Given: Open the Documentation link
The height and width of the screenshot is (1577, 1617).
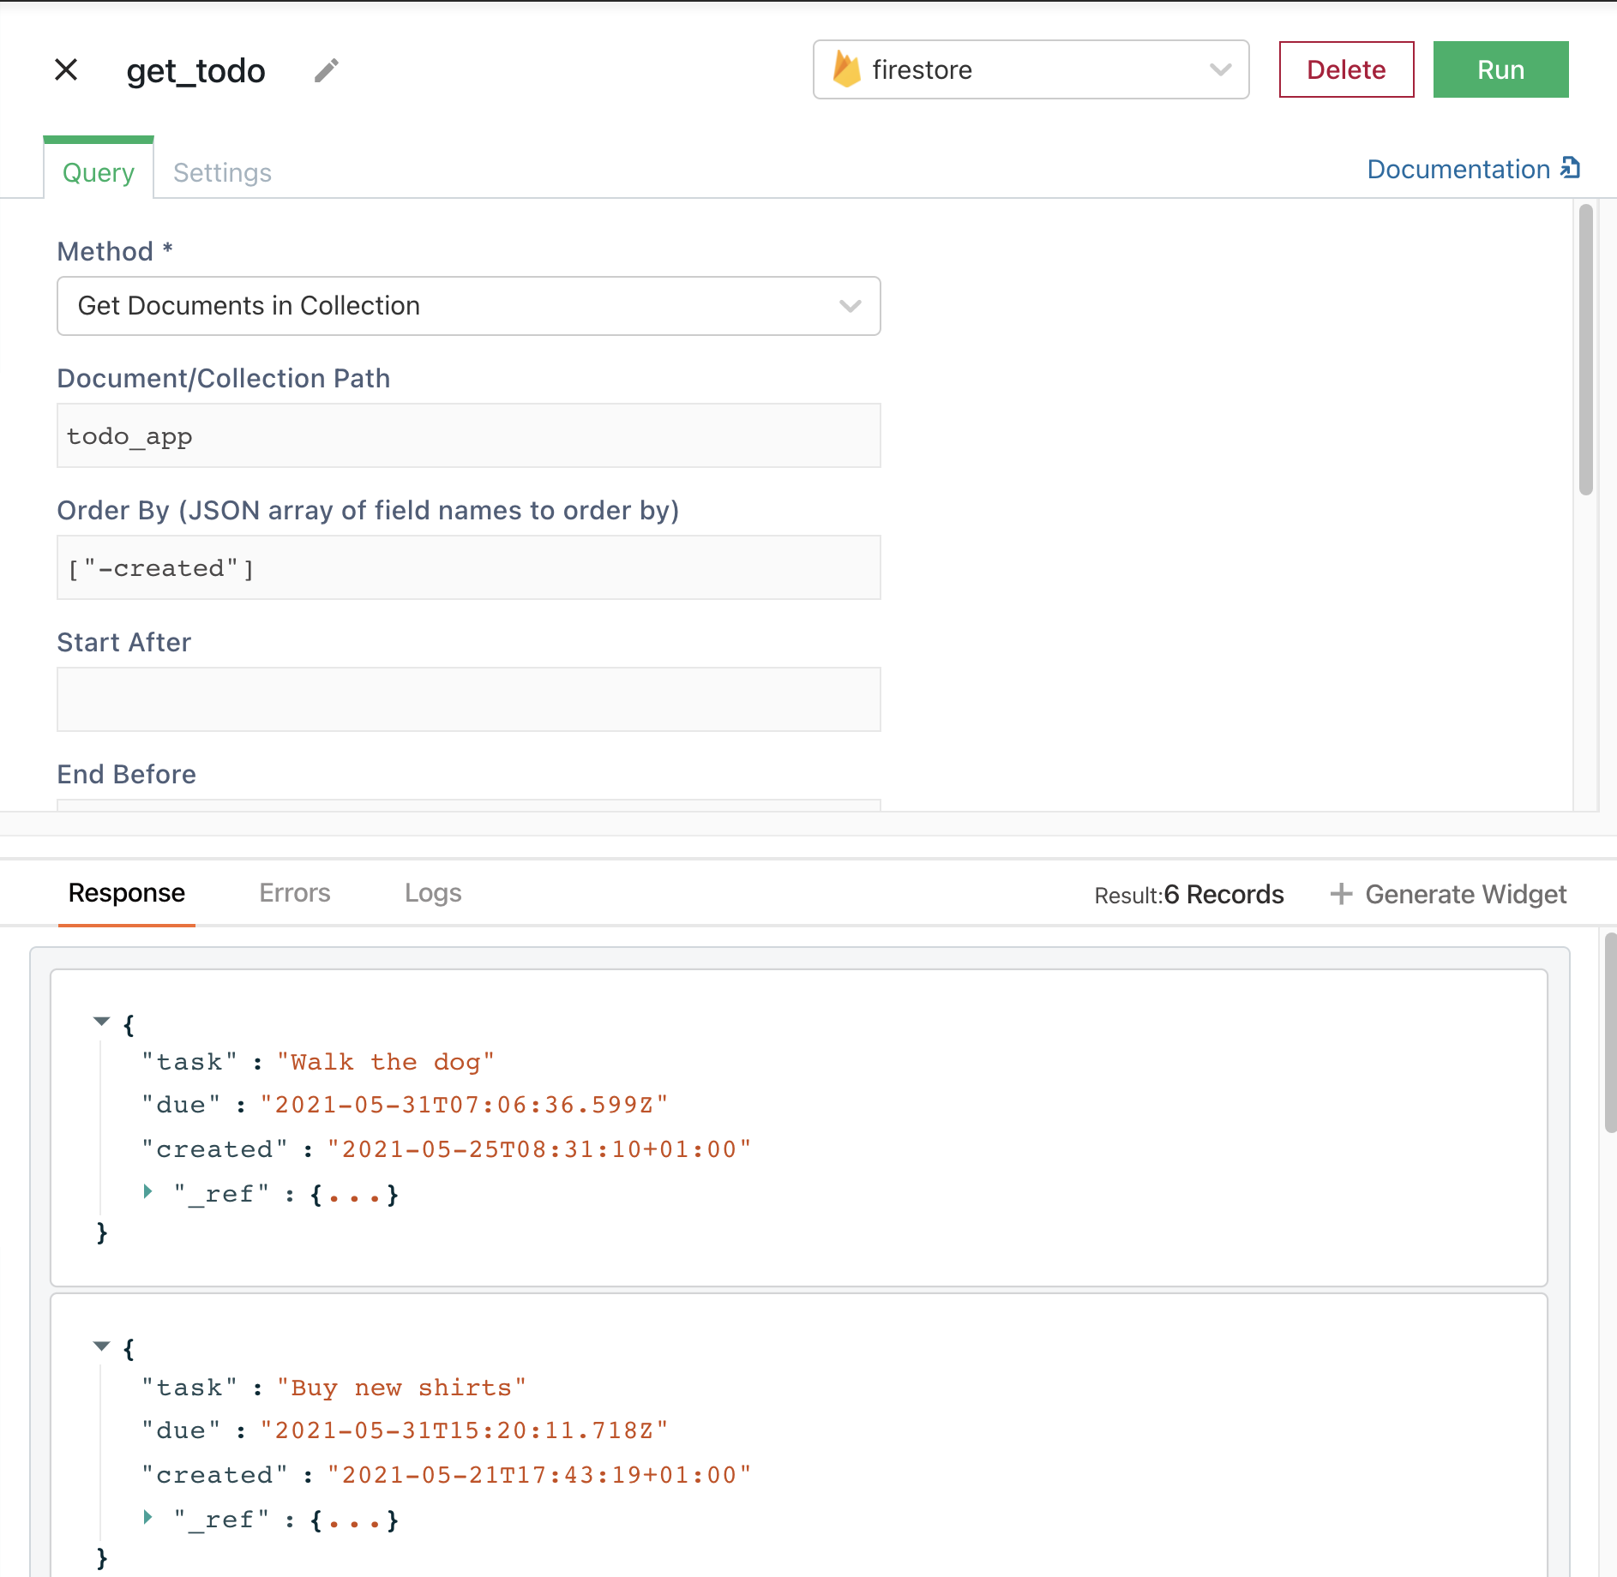Looking at the screenshot, I should [x=1459, y=169].
